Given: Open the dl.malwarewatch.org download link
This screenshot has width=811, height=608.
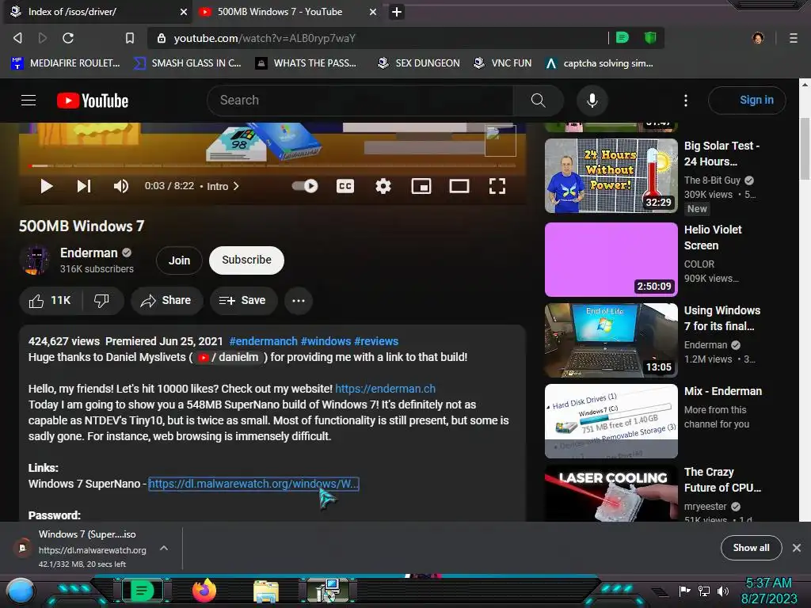Looking at the screenshot, I should [253, 484].
